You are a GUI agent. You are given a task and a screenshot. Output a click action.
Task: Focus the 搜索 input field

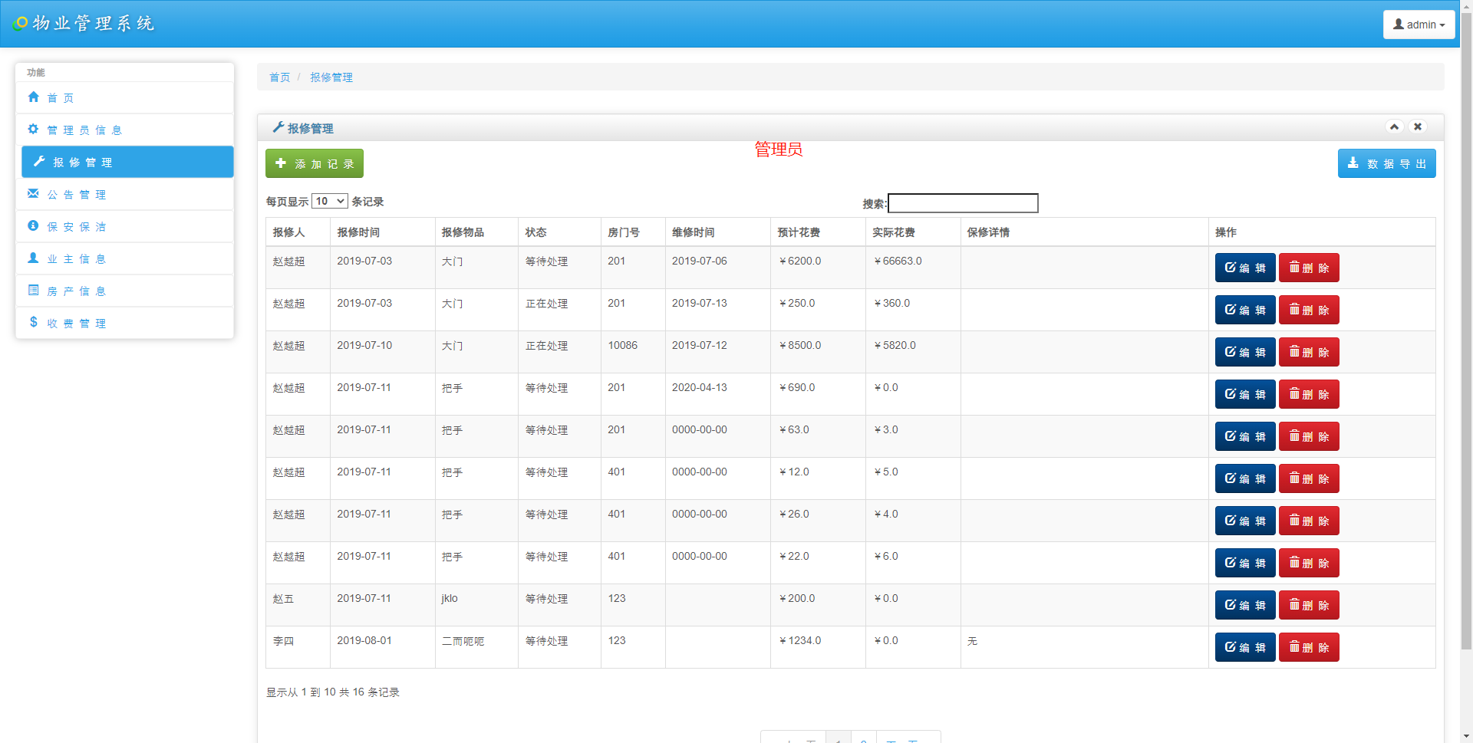point(963,203)
